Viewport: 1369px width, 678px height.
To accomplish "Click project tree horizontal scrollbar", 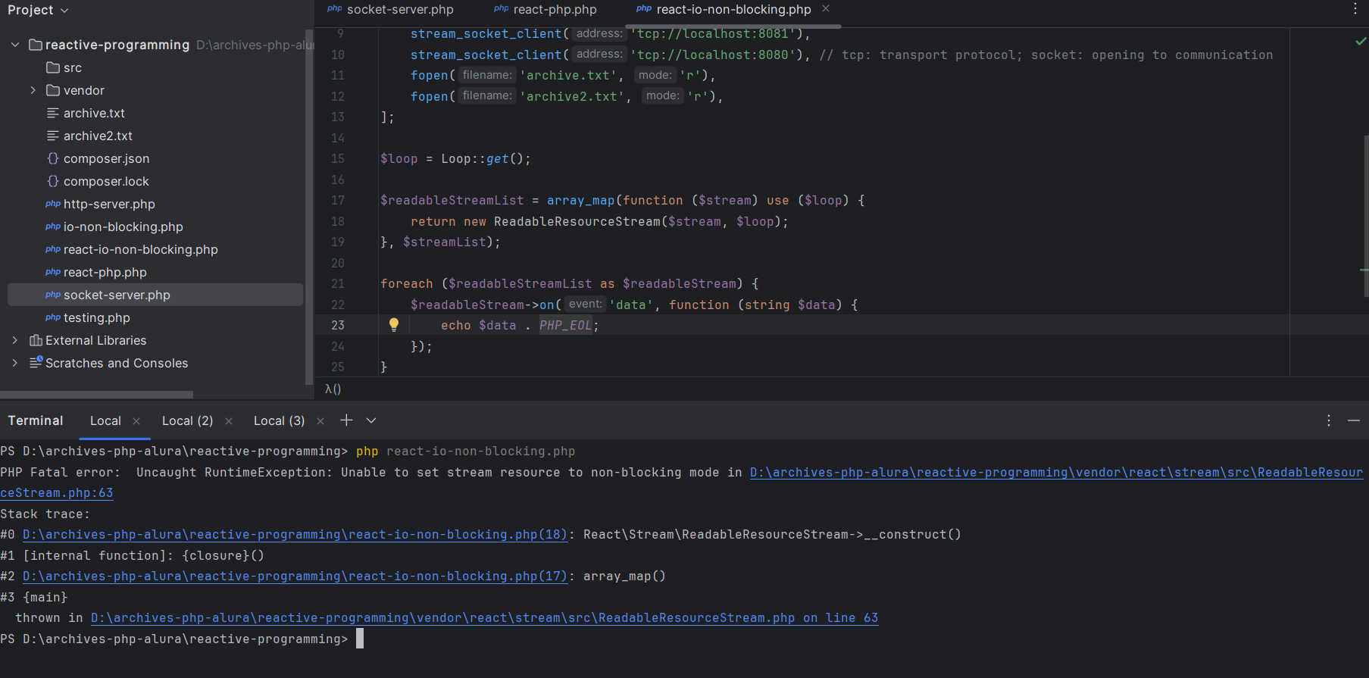I will pos(96,395).
